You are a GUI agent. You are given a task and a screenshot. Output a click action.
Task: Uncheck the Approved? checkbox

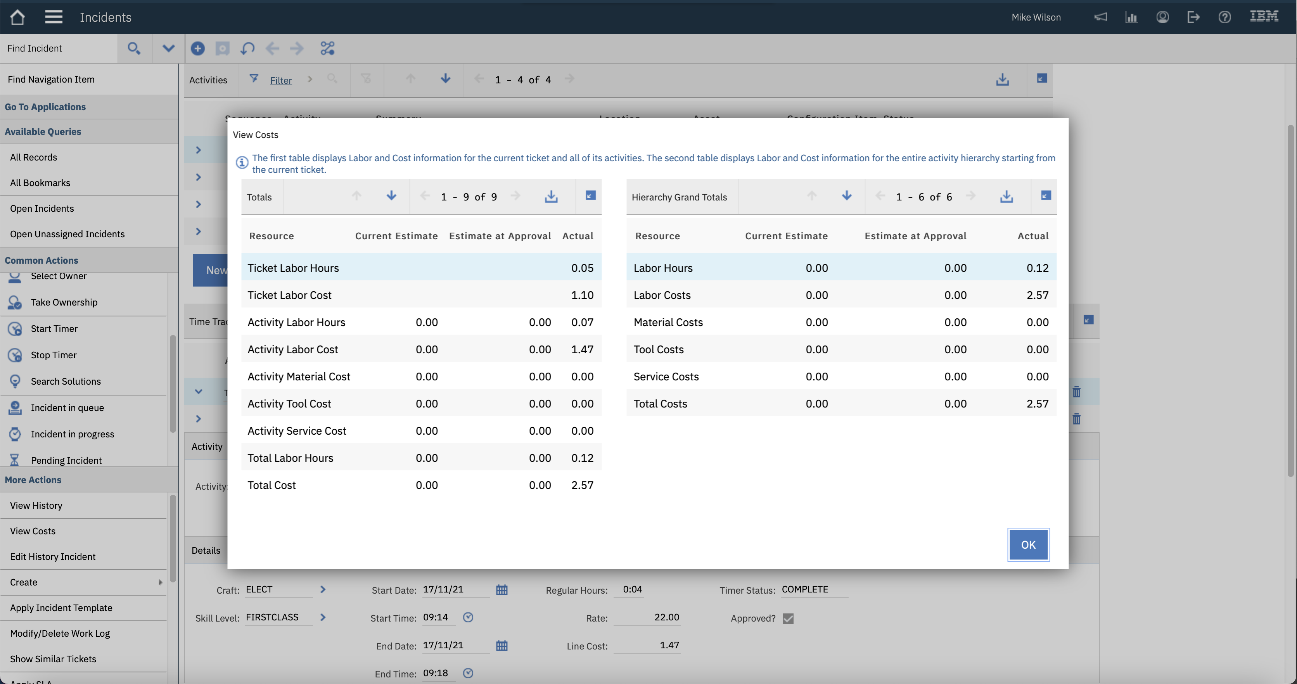click(788, 618)
